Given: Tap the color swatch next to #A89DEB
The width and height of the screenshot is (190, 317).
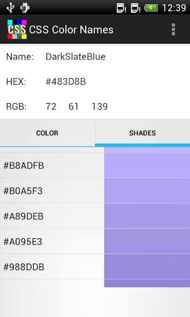Looking at the screenshot, I should 147,216.
